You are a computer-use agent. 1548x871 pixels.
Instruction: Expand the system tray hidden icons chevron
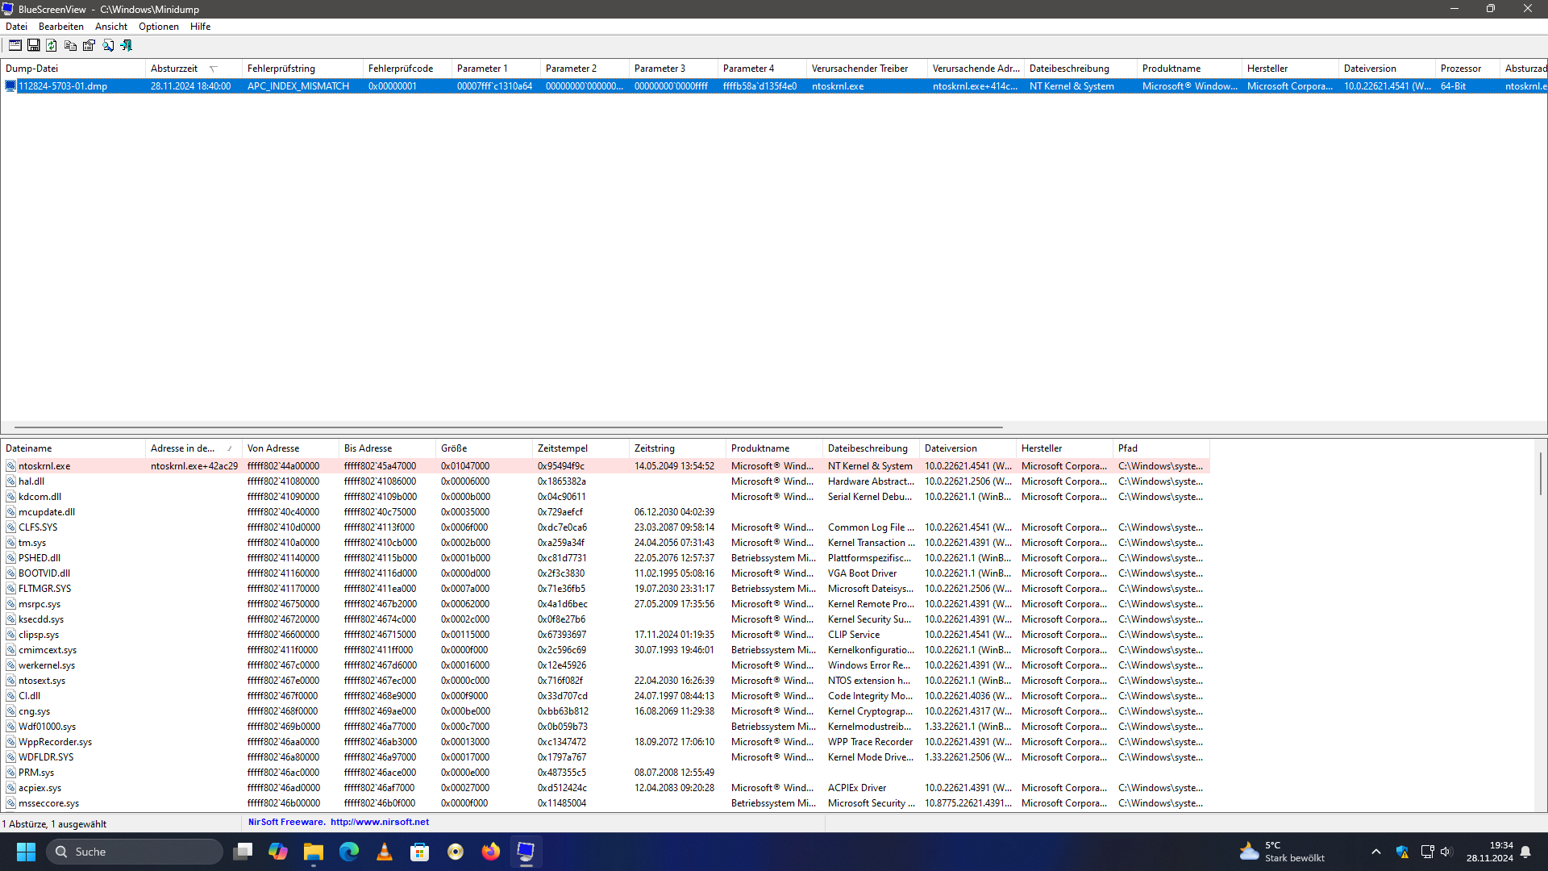[x=1376, y=852]
